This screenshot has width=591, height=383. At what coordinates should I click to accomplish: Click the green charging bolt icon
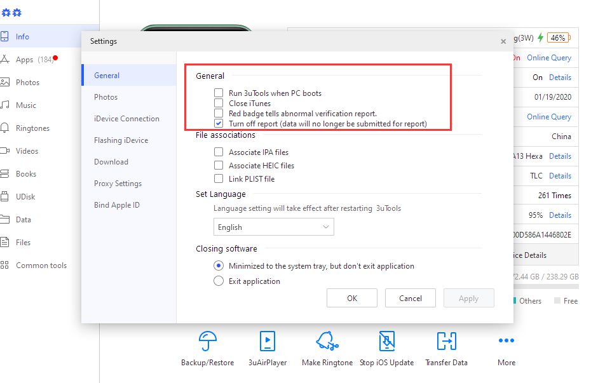[541, 37]
